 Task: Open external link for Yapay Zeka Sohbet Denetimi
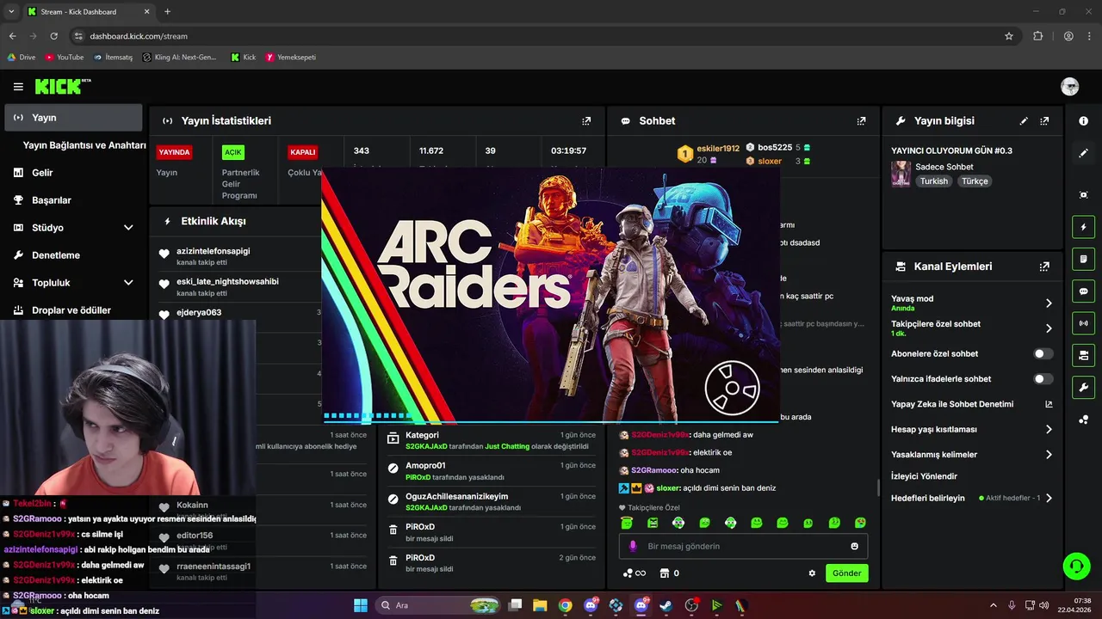pos(1049,404)
